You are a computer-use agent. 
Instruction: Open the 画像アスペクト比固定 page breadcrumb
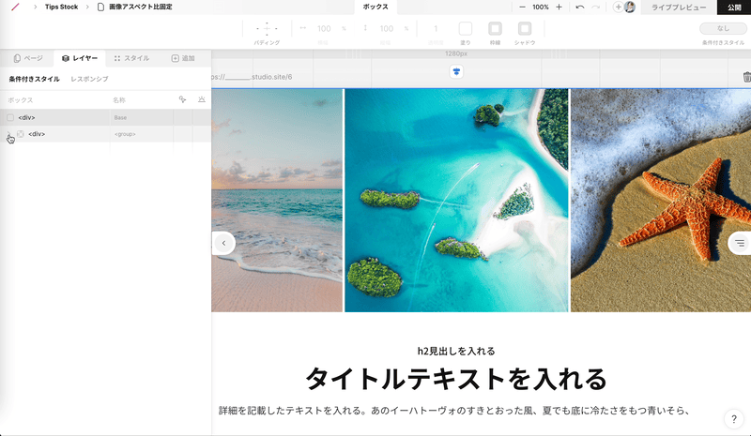tap(140, 7)
